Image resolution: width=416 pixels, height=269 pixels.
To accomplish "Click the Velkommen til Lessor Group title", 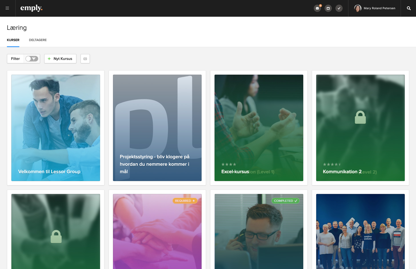I will pyautogui.click(x=49, y=172).
